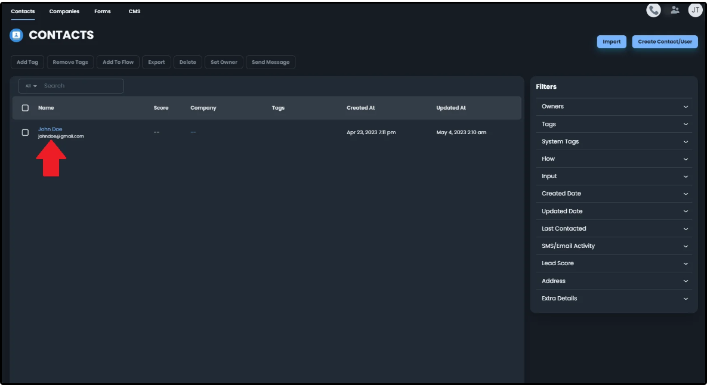707x385 pixels.
Task: Click the Add Tag button
Action: pyautogui.click(x=27, y=62)
